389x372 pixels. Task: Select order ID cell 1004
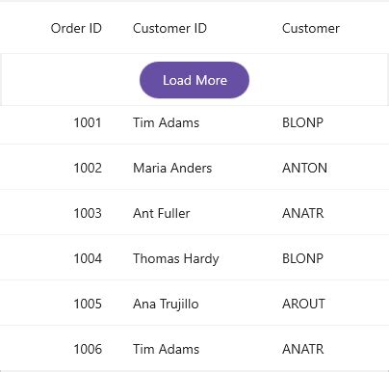[88, 258]
